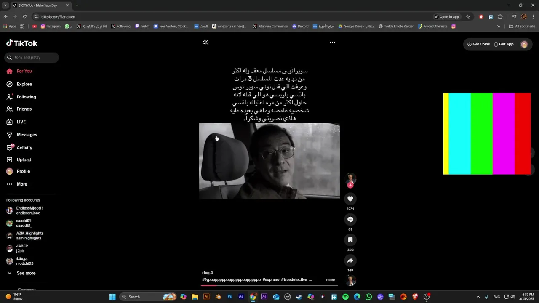Open the Windows Start menu
This screenshot has height=303, width=539.
point(112,297)
